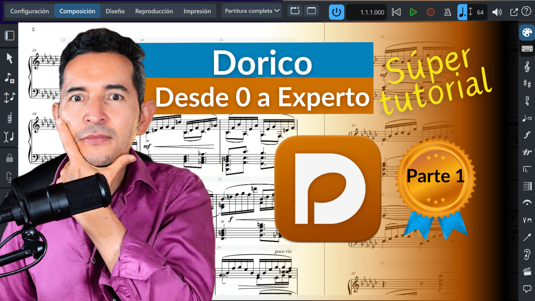Viewport: 535px width, 301px height.
Task: Toggle the blue power activation button
Action: (336, 12)
